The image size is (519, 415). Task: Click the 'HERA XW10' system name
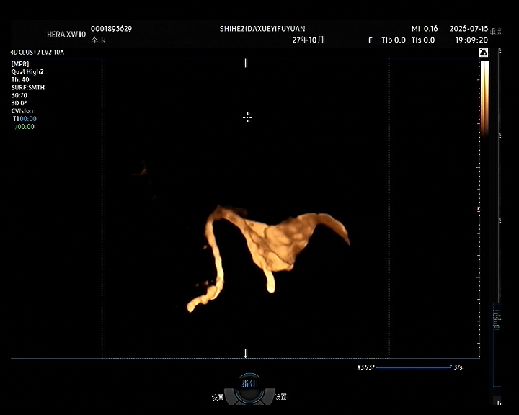[66, 35]
